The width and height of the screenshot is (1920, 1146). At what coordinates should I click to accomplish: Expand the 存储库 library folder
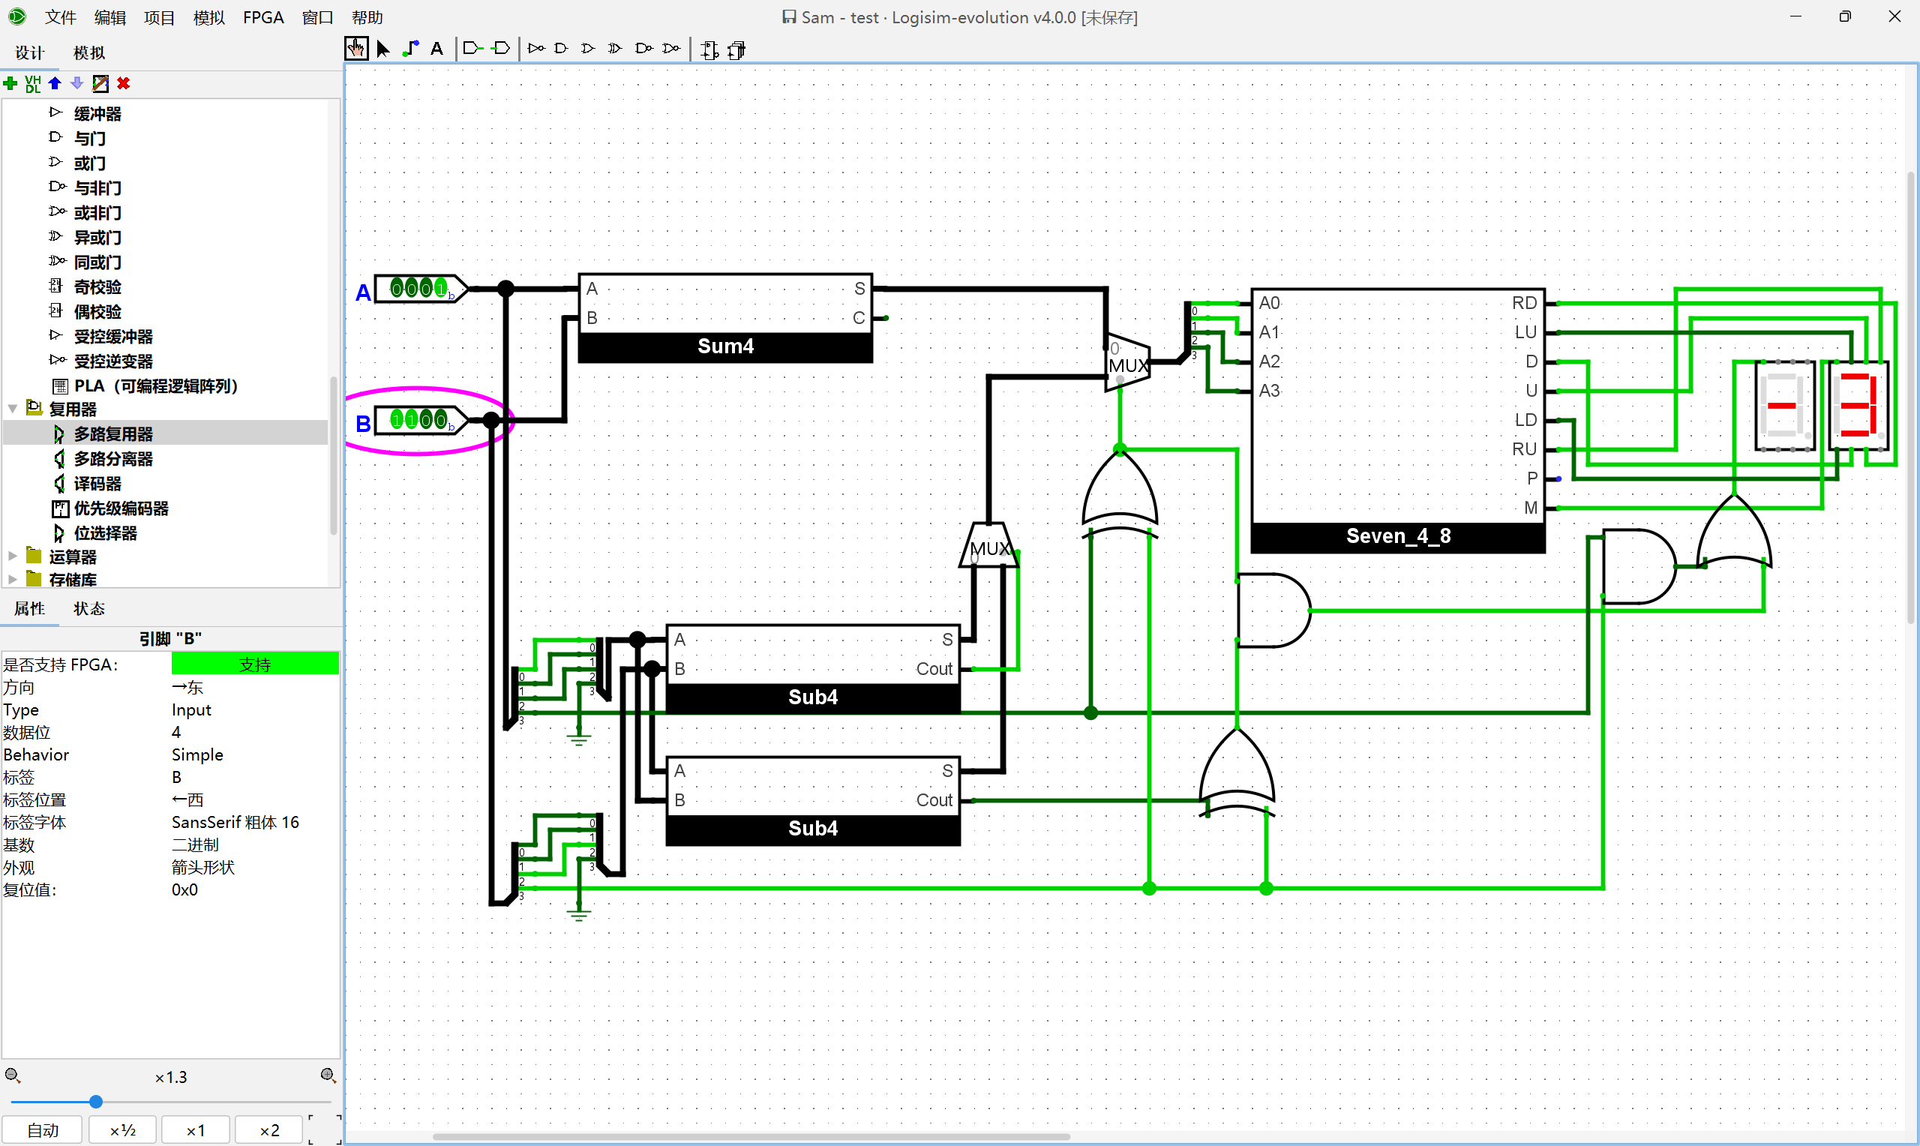(x=13, y=578)
